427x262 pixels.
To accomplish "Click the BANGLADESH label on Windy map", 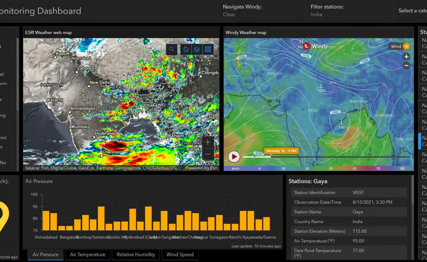I will [x=359, y=101].
